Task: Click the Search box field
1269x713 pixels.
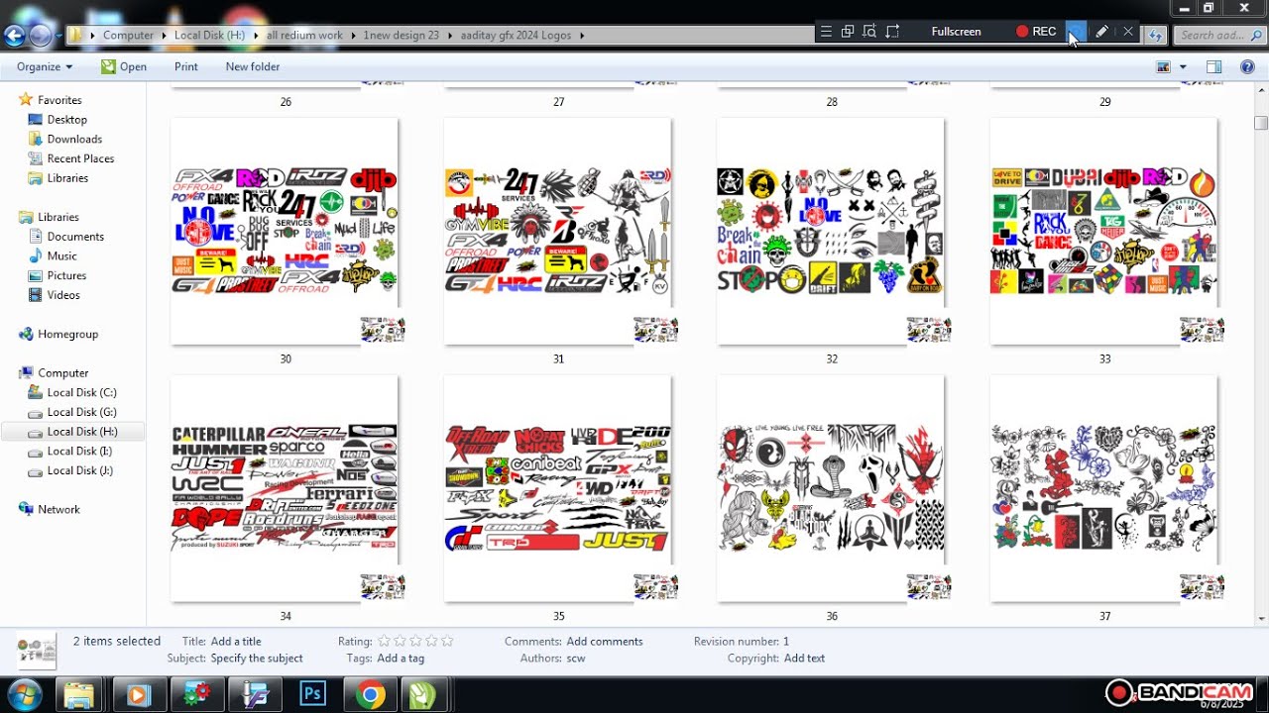Action: click(x=1218, y=36)
